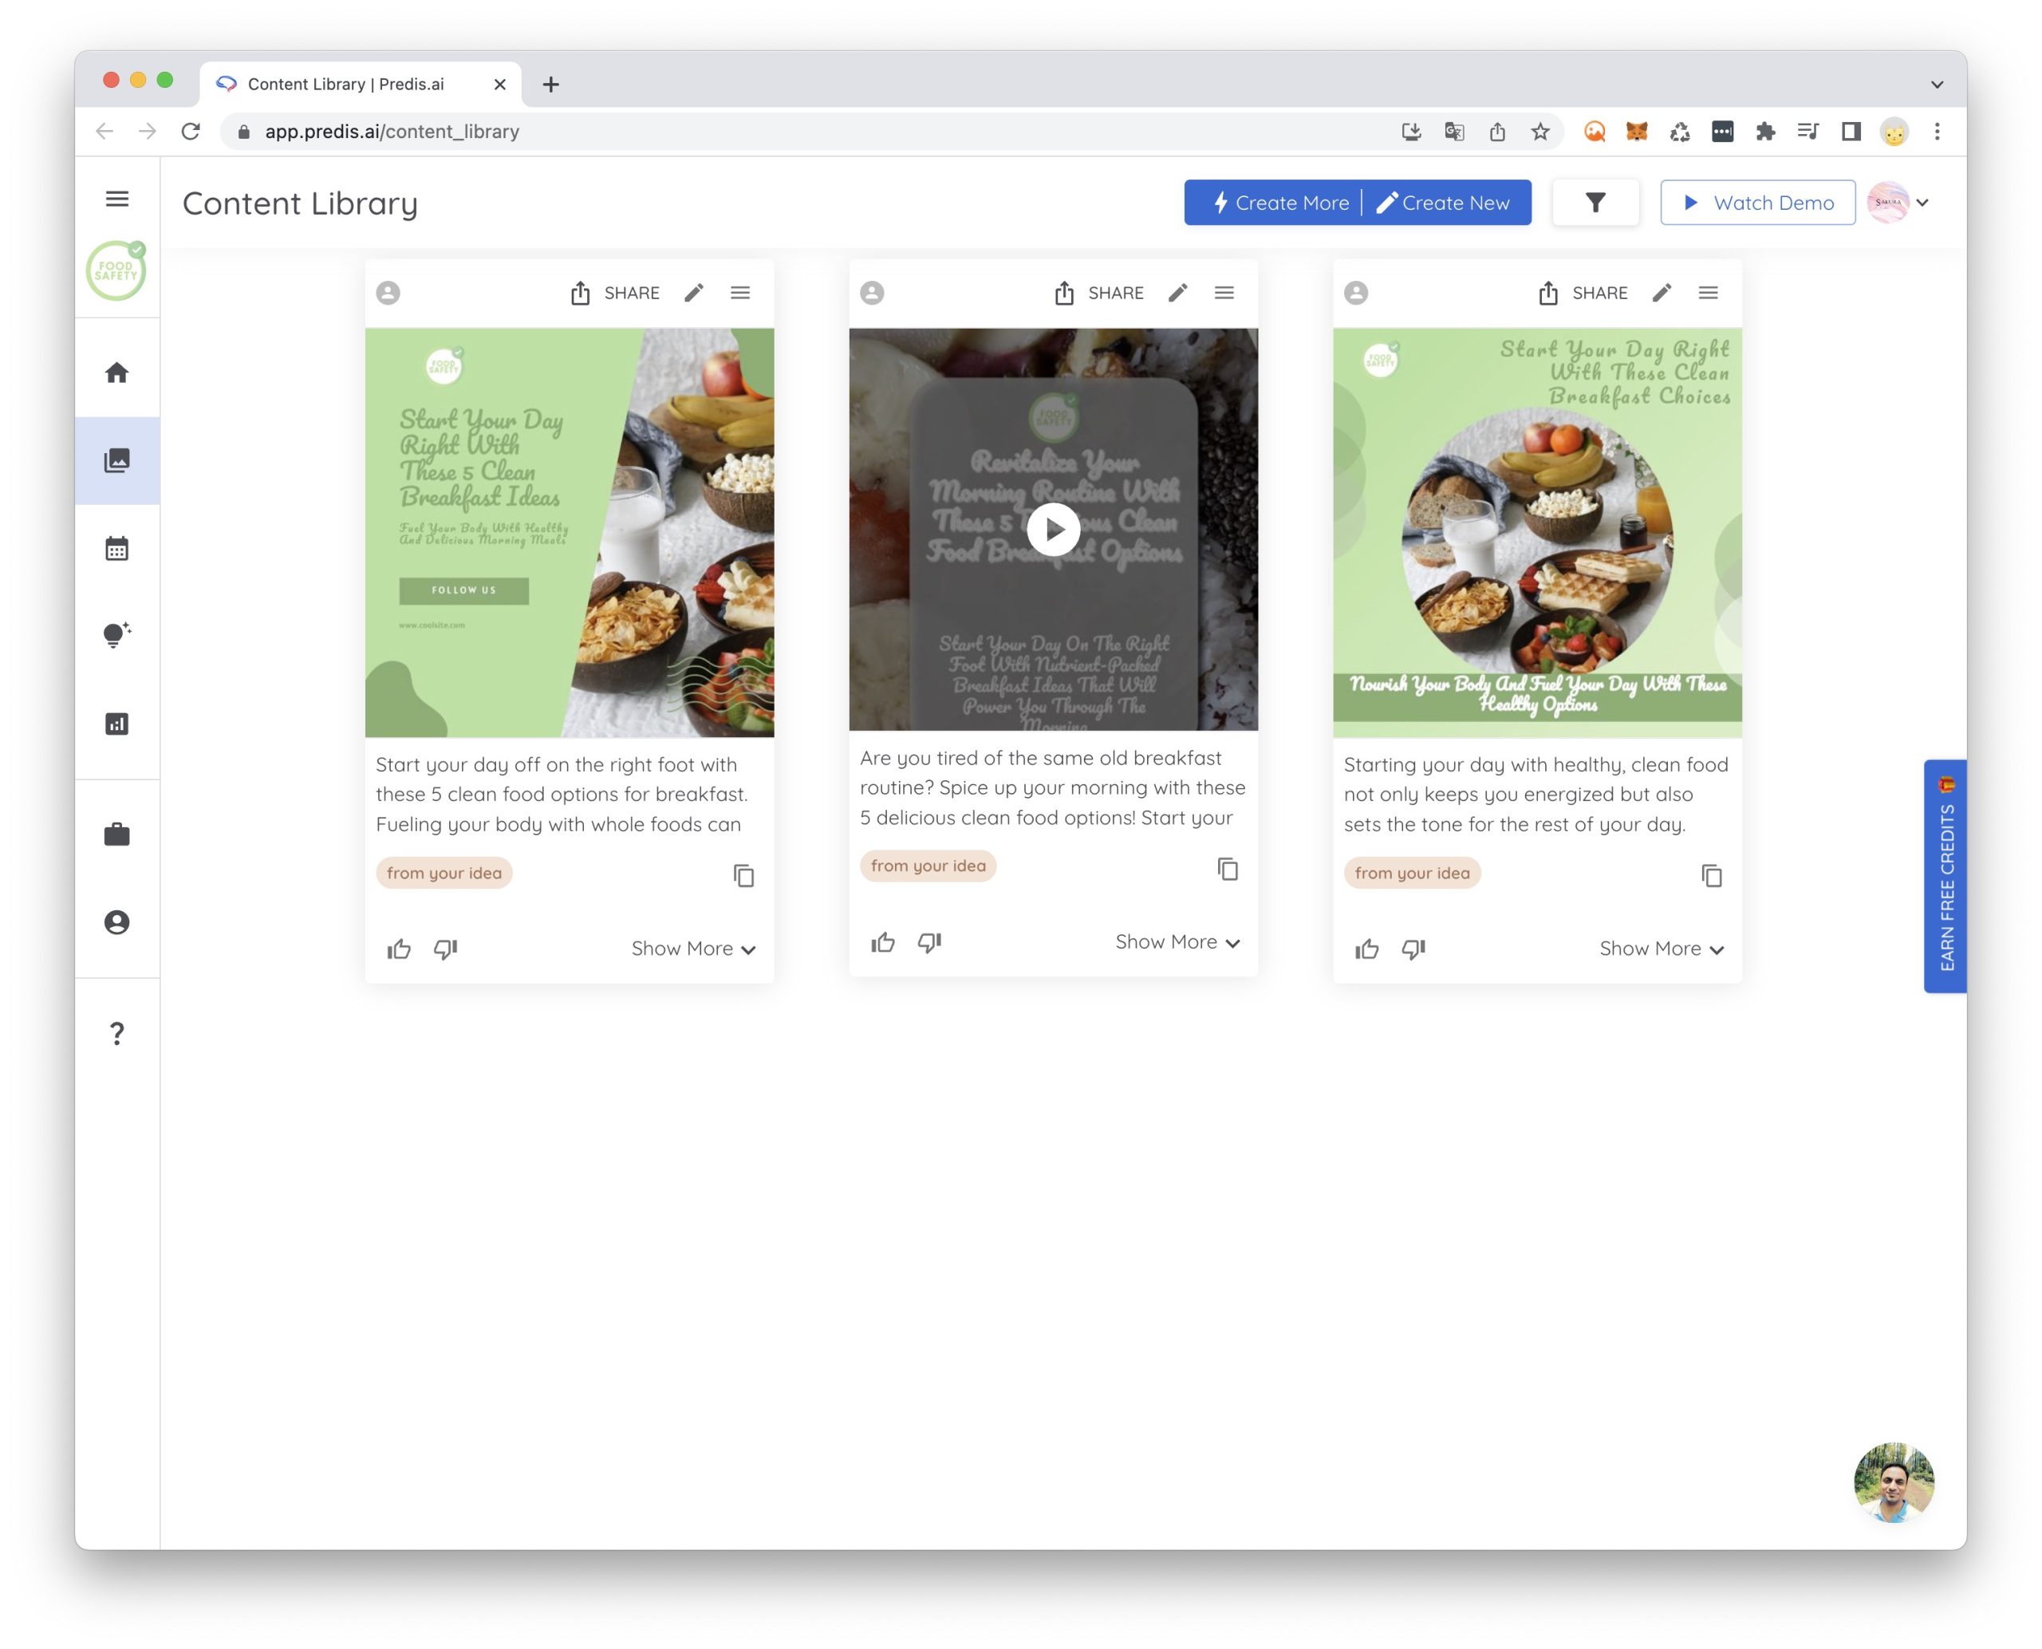Copy caption of the third card
The height and width of the screenshot is (1649, 2042).
coord(1710,875)
